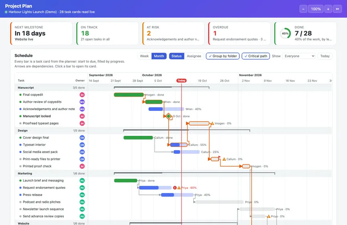Click the red Today marker on the timeline
This screenshot has width=347, height=225.
pos(181,81)
